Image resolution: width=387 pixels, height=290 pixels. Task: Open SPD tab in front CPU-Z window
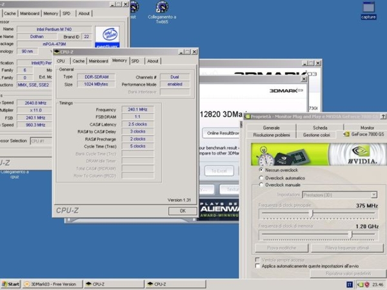pyautogui.click(x=135, y=61)
